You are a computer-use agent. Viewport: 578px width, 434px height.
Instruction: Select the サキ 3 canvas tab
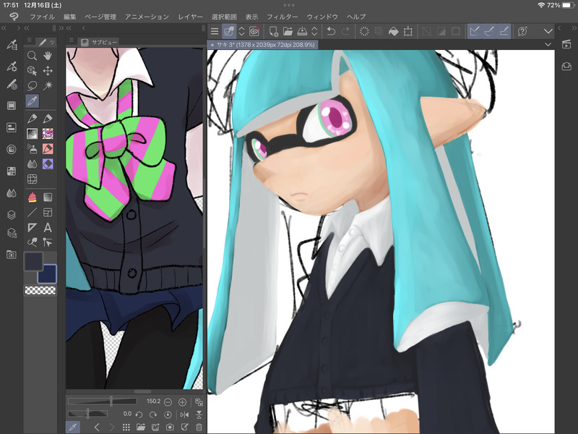point(262,45)
